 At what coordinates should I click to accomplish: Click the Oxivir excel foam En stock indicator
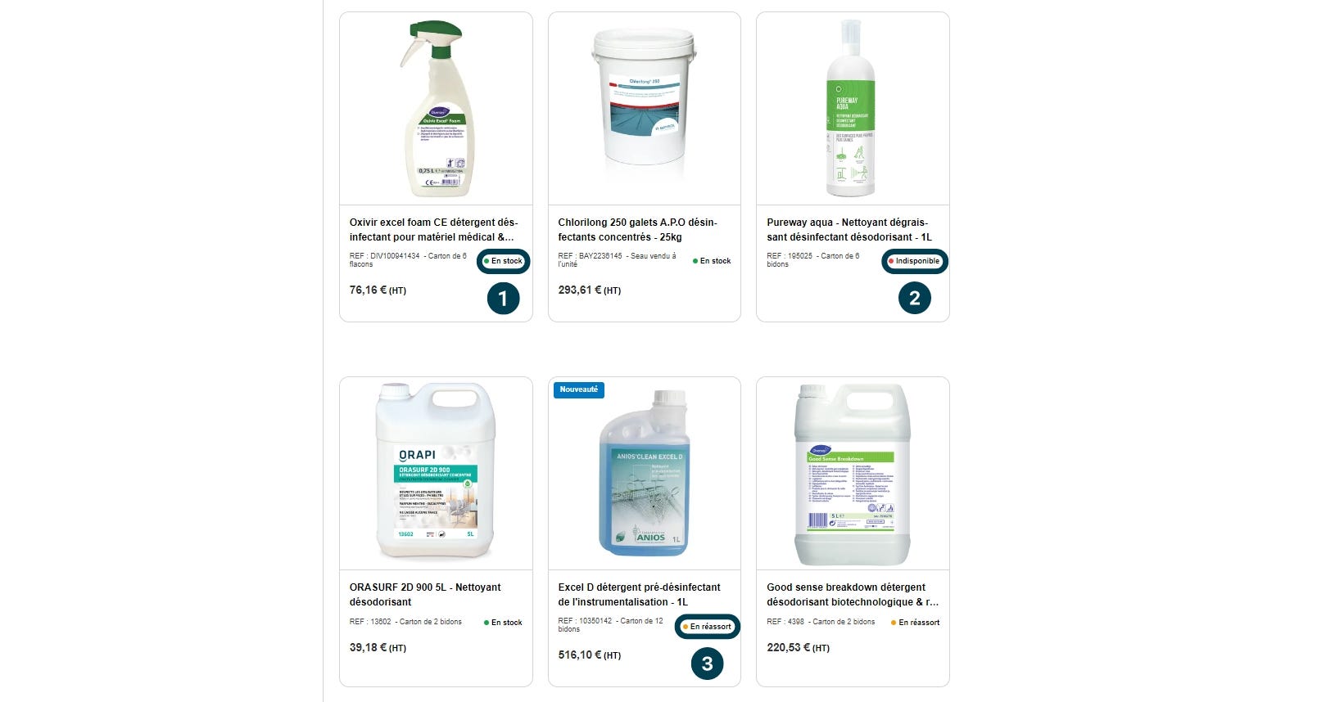tap(503, 261)
